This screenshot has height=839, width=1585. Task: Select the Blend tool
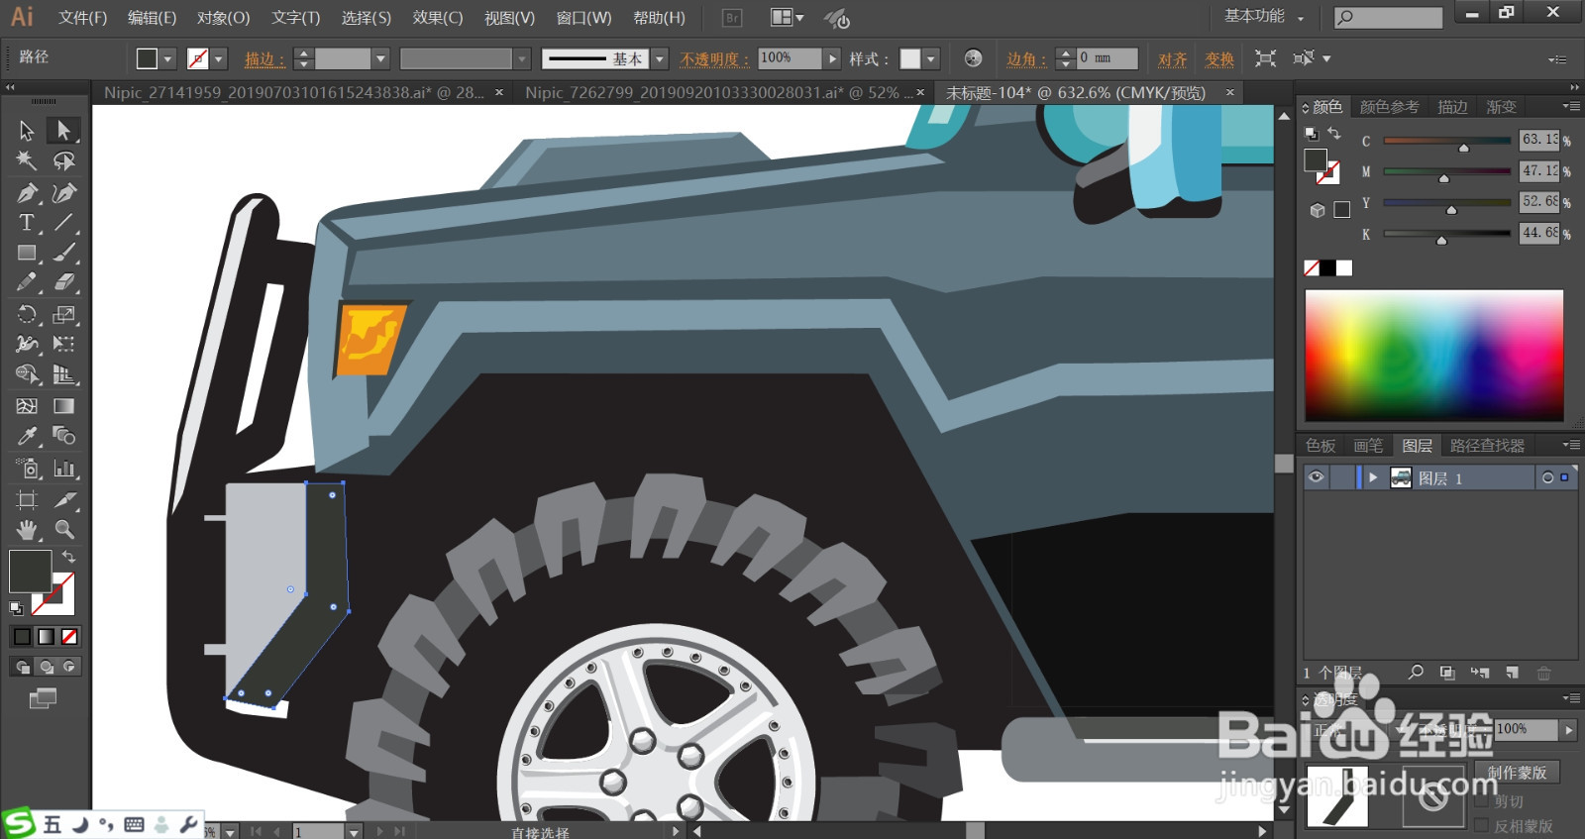click(x=63, y=436)
